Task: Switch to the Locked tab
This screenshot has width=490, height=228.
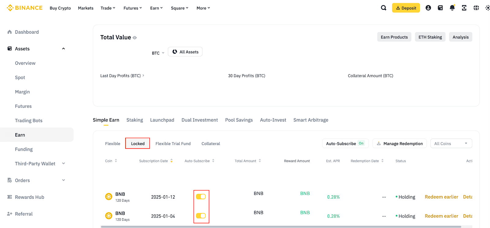Action: [138, 144]
